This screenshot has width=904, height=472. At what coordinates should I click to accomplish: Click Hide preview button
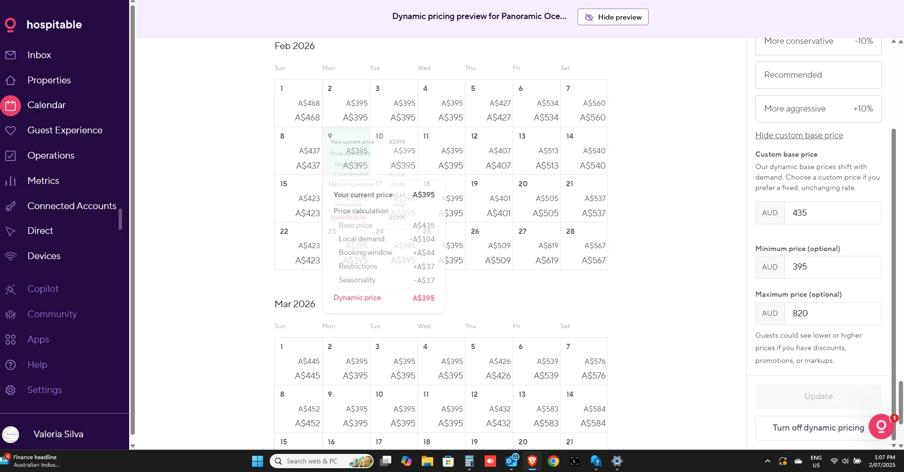pyautogui.click(x=613, y=17)
